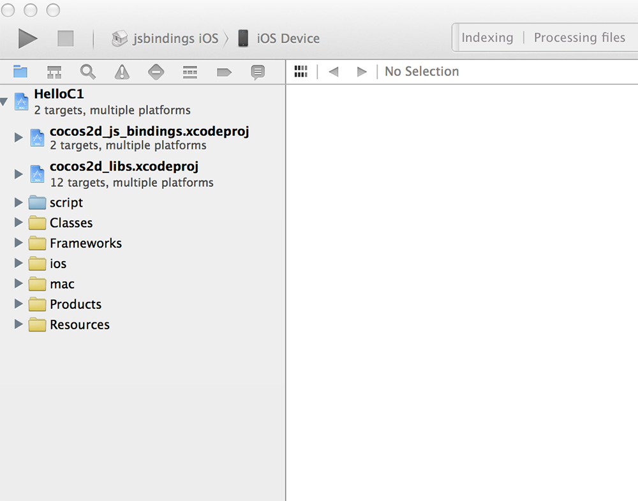The width and height of the screenshot is (638, 501).
Task: Open the Symbol navigator
Action: coord(54,72)
